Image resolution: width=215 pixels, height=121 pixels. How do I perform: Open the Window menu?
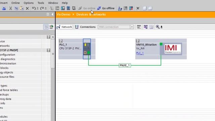tap(53, 3)
